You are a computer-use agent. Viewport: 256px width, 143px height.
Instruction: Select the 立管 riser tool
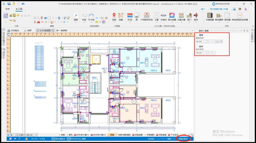point(156,17)
